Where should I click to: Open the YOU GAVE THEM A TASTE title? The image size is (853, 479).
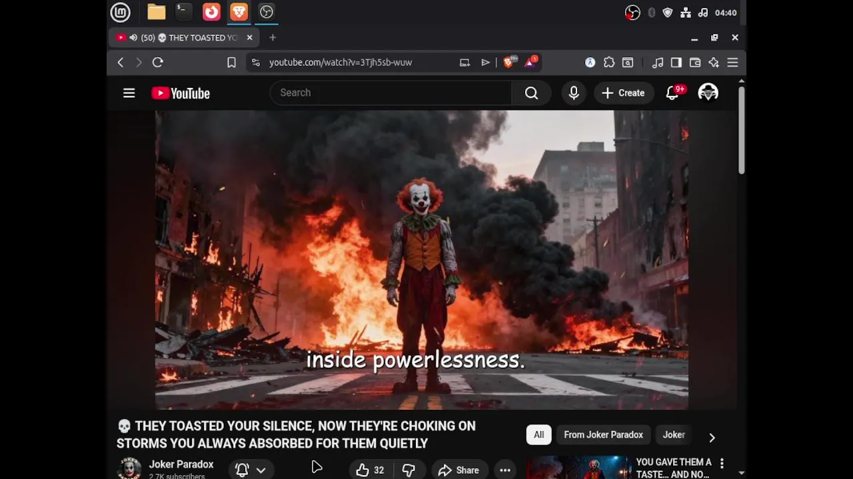coord(674,468)
